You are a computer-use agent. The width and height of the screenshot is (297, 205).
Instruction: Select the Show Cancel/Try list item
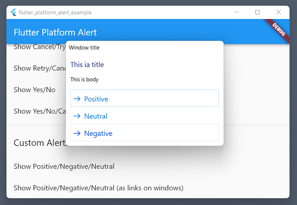coord(39,47)
